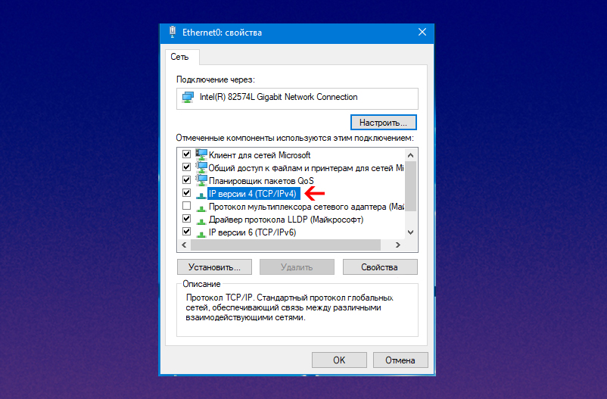Viewport: 607px width, 399px height.
Task: Click Intel(R) 82574L Gigabit Network Connection field
Action: 297,98
